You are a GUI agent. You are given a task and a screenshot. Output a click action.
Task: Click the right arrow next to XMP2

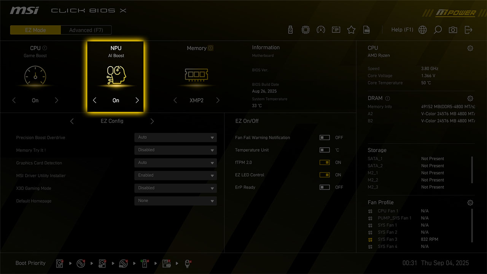coord(218,100)
